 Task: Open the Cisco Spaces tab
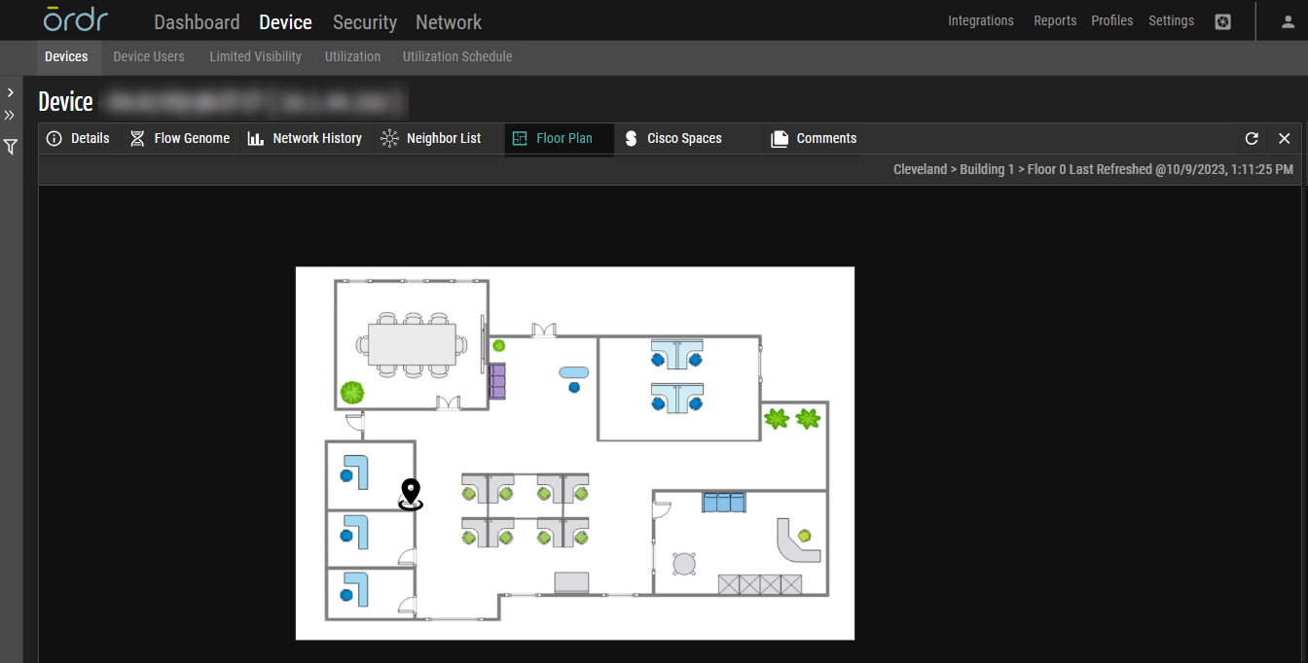tap(673, 139)
